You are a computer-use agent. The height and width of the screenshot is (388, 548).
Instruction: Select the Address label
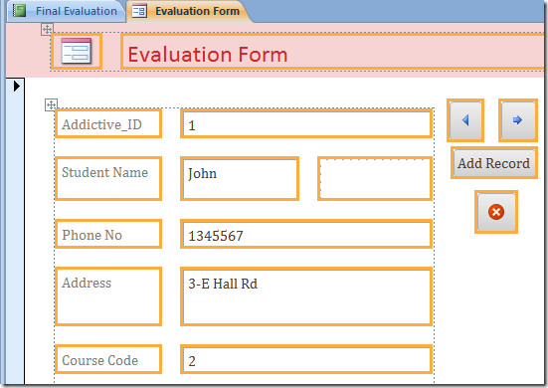(108, 296)
